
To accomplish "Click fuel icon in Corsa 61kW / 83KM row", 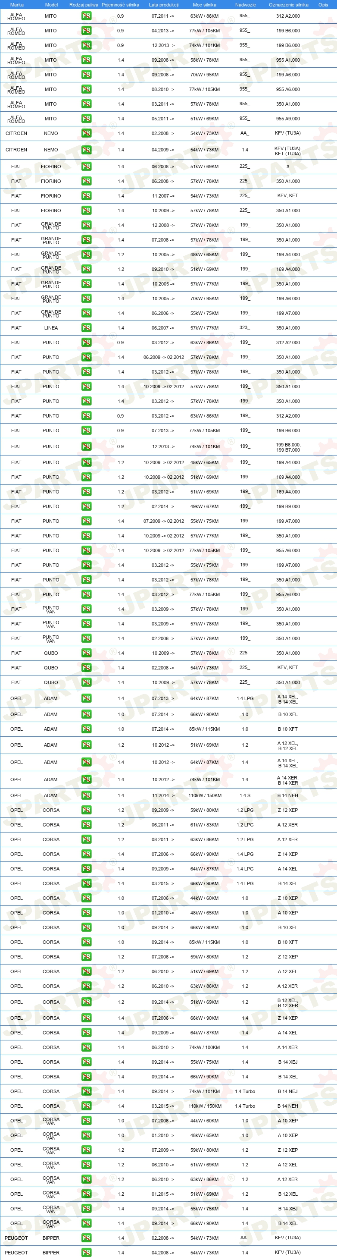I will click(x=87, y=825).
